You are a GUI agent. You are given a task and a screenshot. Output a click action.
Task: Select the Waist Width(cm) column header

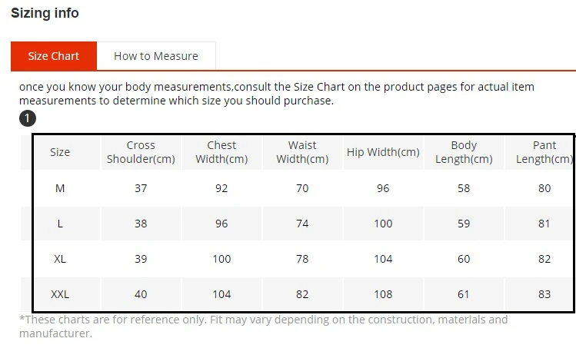click(x=302, y=152)
